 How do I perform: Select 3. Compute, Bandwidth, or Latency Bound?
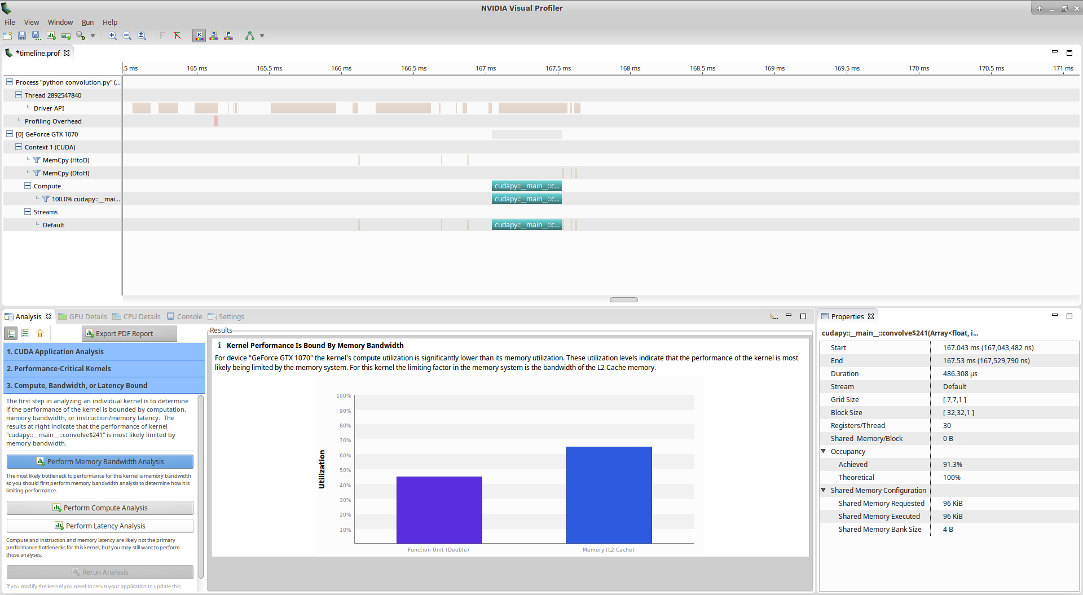[x=104, y=385]
